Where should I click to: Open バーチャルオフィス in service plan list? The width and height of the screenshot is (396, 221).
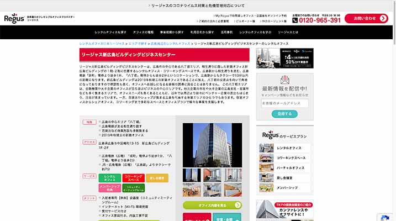284,168
